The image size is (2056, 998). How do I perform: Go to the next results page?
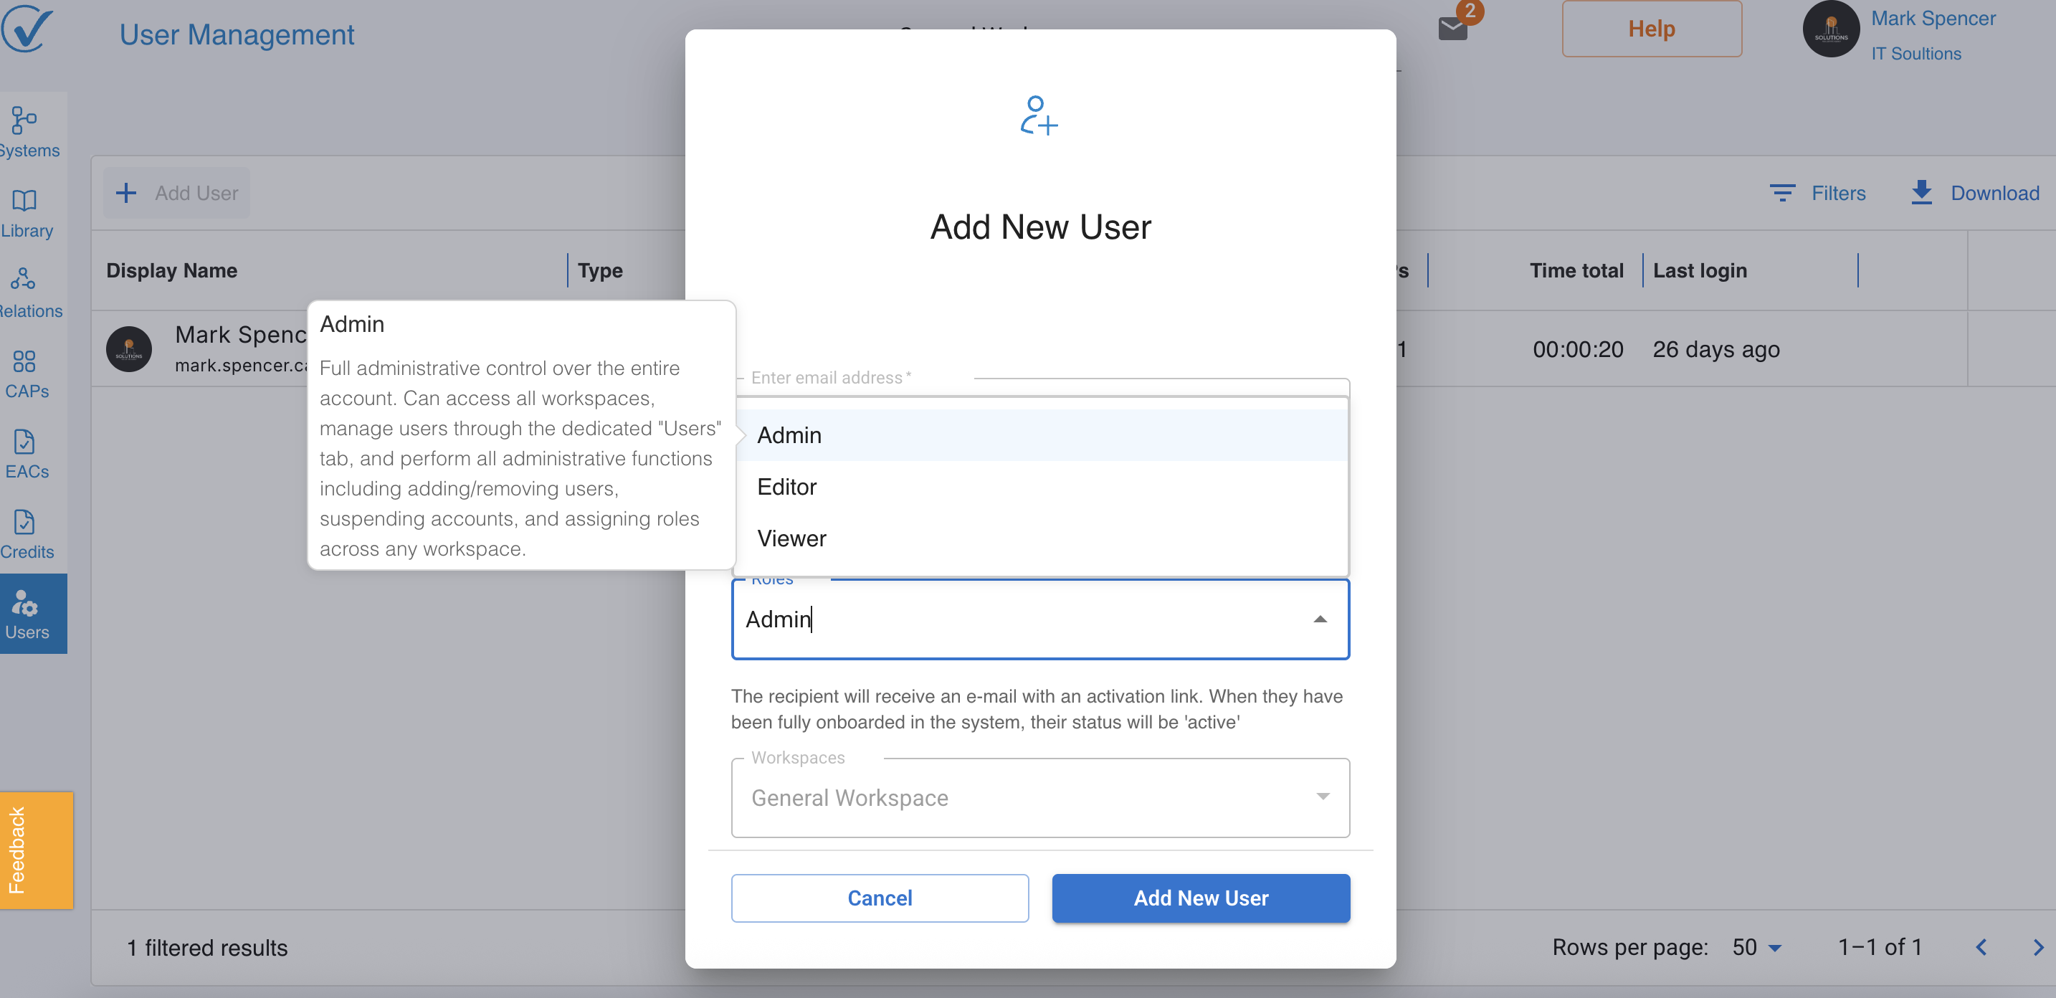coord(2039,948)
